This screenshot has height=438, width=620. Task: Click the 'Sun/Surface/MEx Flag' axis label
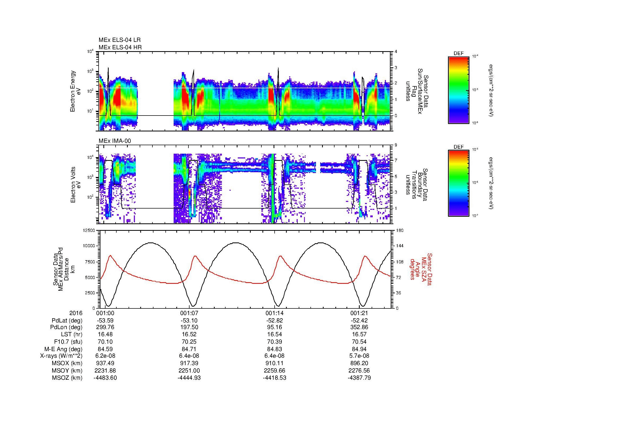pyautogui.click(x=417, y=91)
